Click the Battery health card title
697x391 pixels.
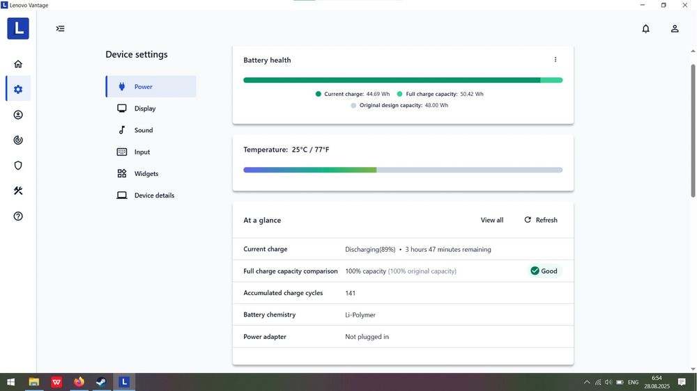click(x=267, y=60)
